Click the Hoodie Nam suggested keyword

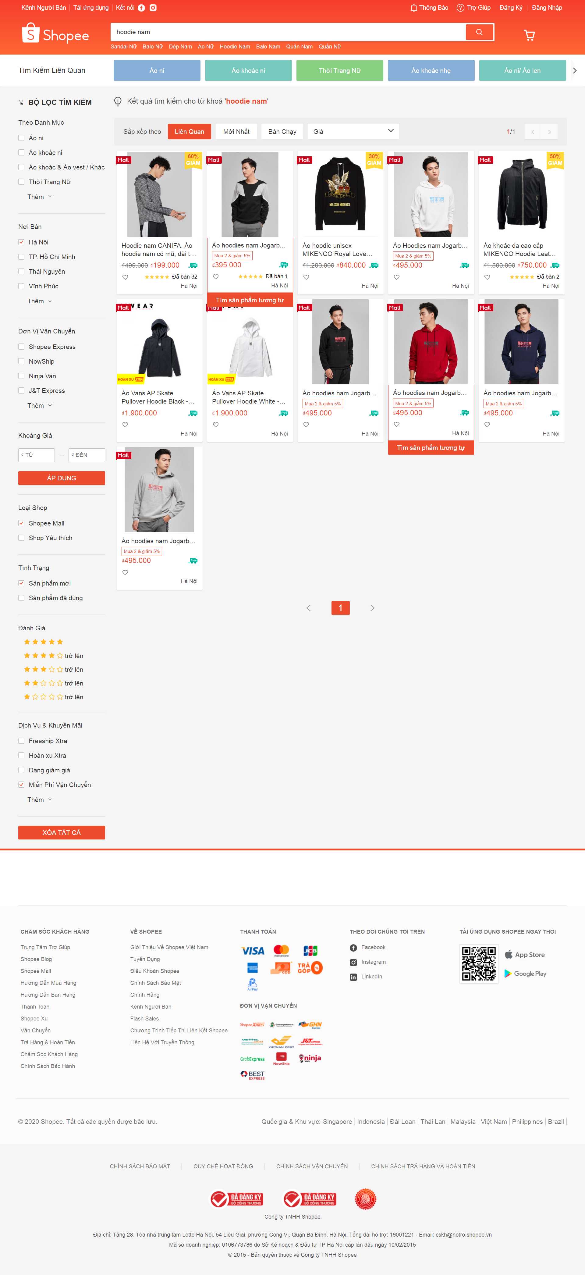click(235, 47)
